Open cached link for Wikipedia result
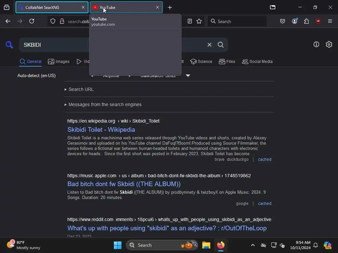Viewport: 338px width, 253px height. click(x=265, y=159)
